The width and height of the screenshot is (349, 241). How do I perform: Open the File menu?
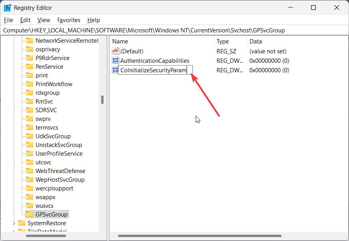[x=8, y=20]
